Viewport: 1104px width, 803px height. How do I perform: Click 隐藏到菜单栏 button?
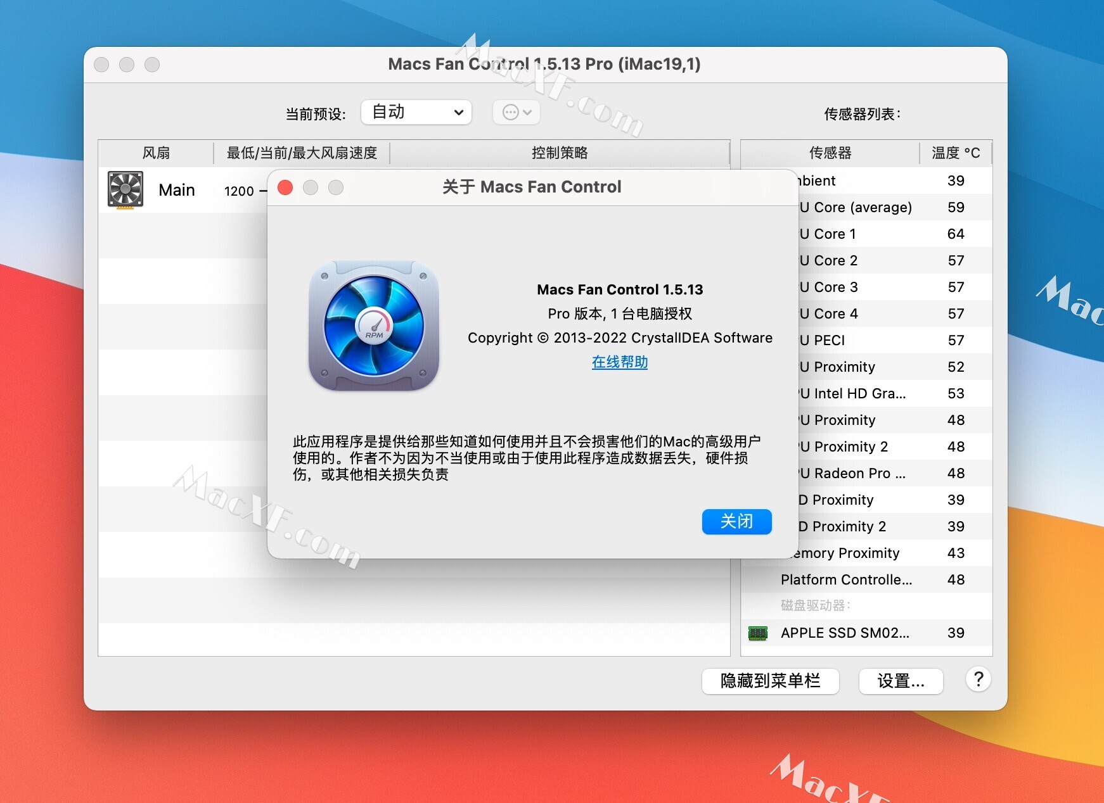click(x=771, y=681)
